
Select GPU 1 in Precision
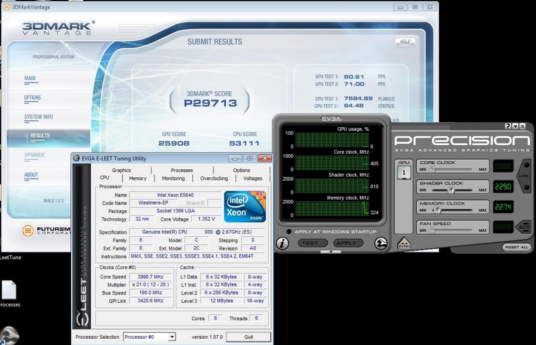404,172
